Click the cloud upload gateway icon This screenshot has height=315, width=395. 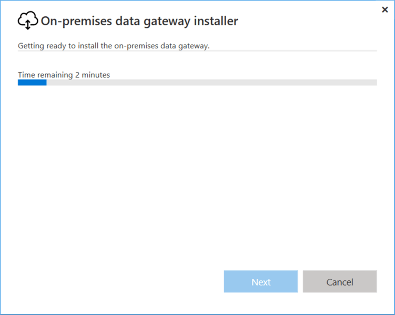click(28, 21)
